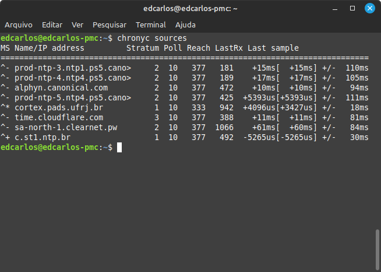Open the Arquivo menu

point(19,25)
